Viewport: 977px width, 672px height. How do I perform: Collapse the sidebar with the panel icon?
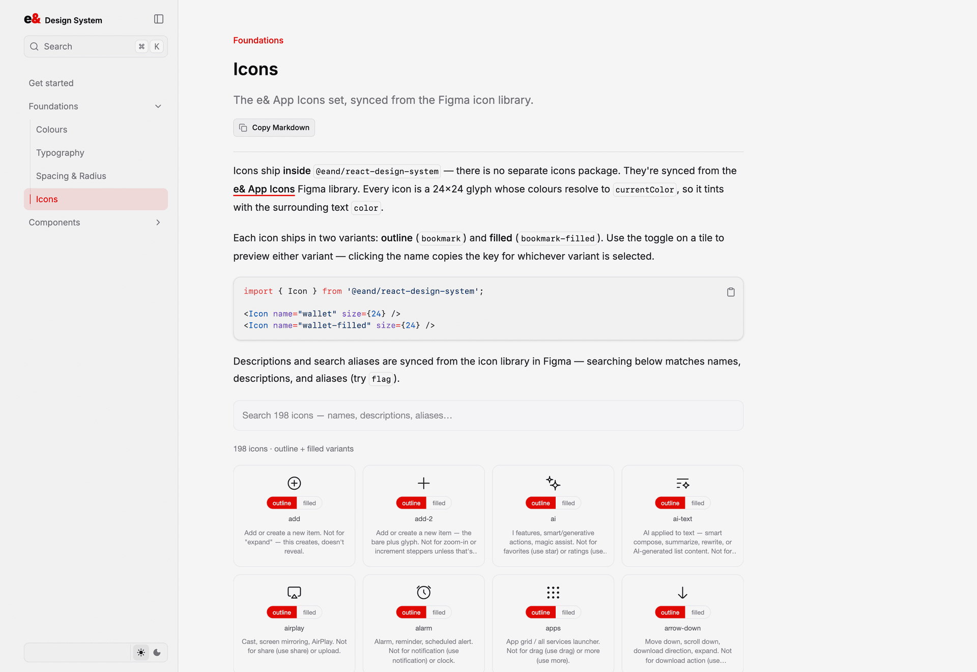(159, 19)
